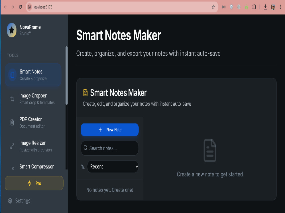The image size is (285, 213).
Task: Click the yellow note icon by heading
Action: pos(85,93)
